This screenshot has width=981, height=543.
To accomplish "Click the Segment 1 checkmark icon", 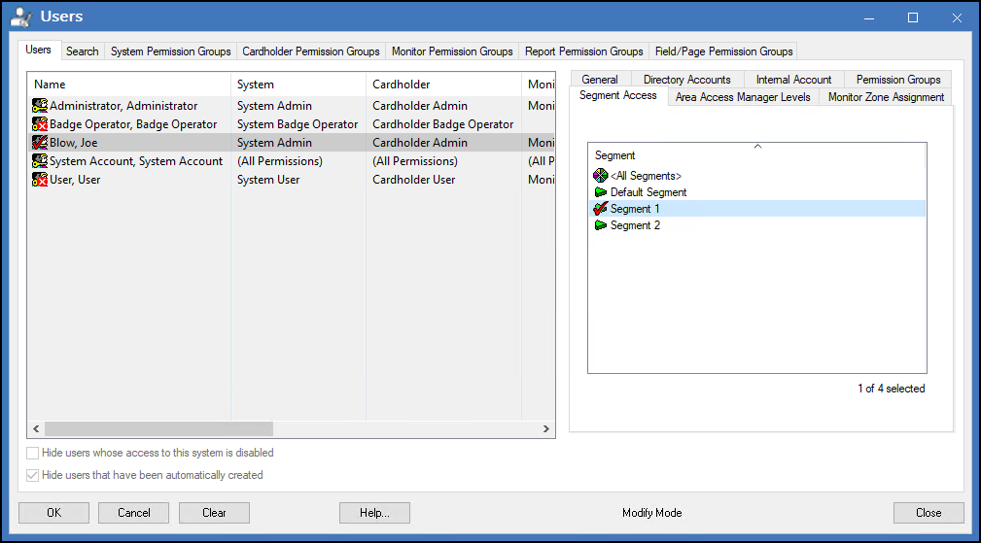I will pos(601,209).
